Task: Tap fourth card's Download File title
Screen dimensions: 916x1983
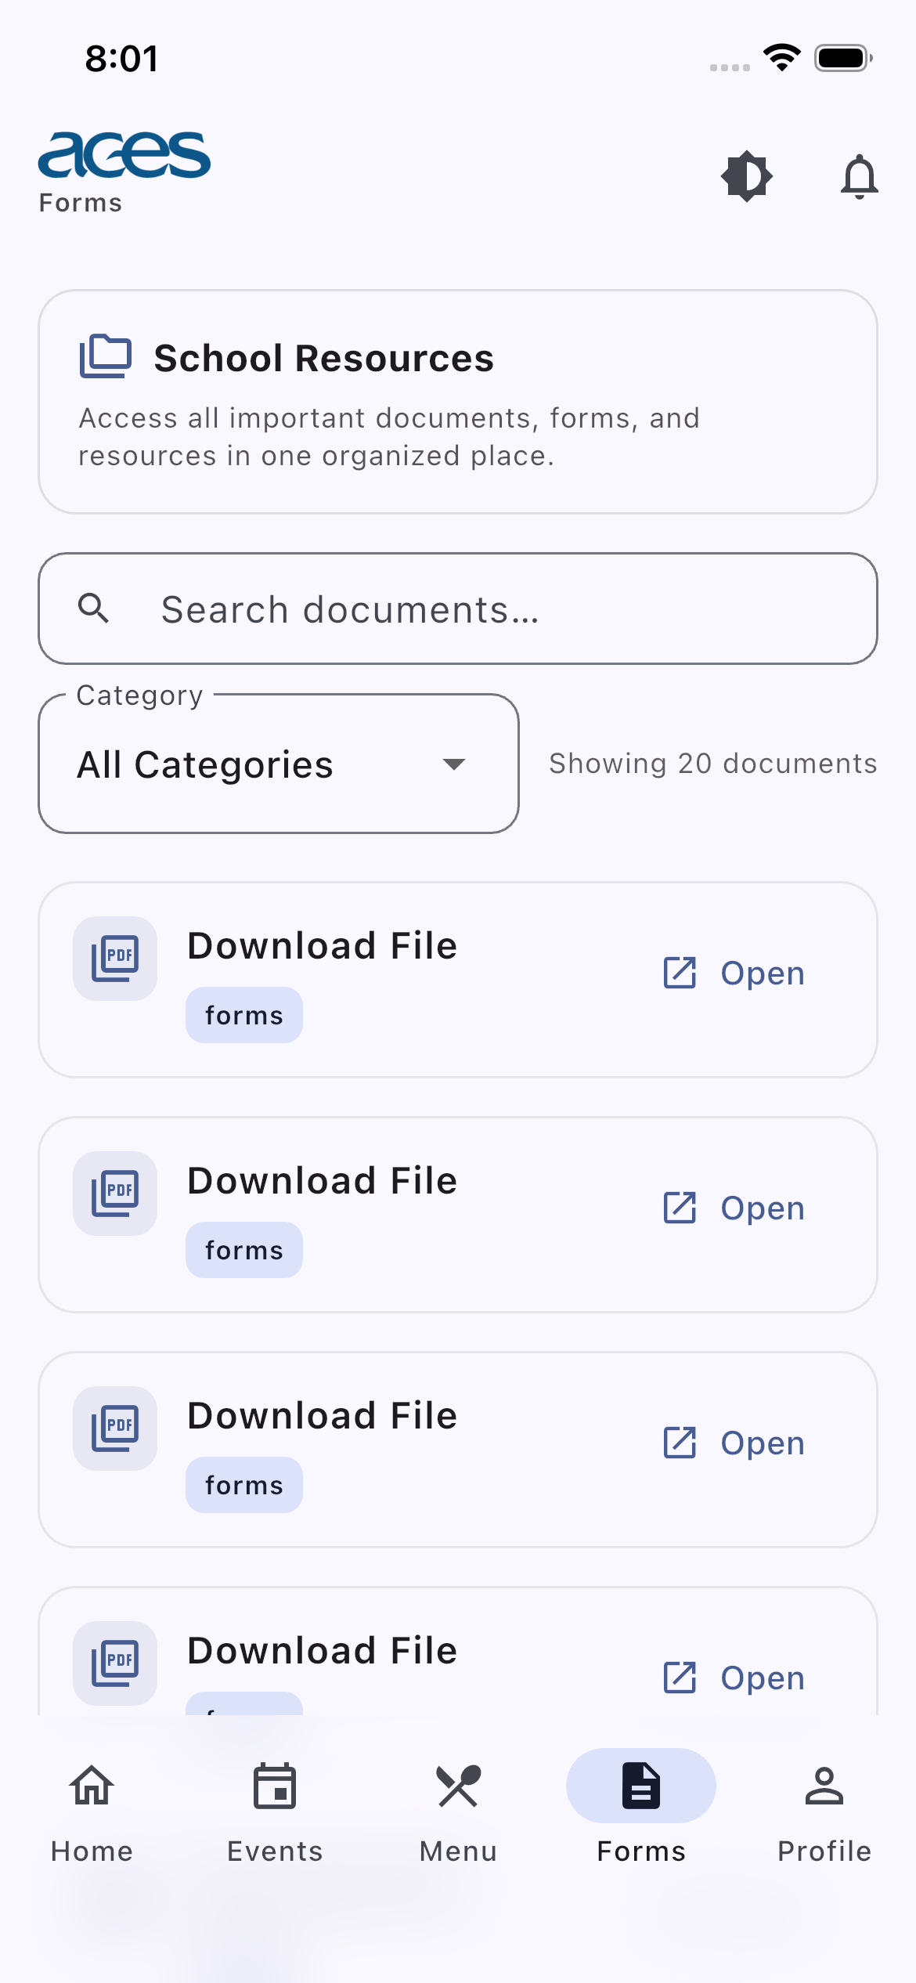Action: 323,1650
